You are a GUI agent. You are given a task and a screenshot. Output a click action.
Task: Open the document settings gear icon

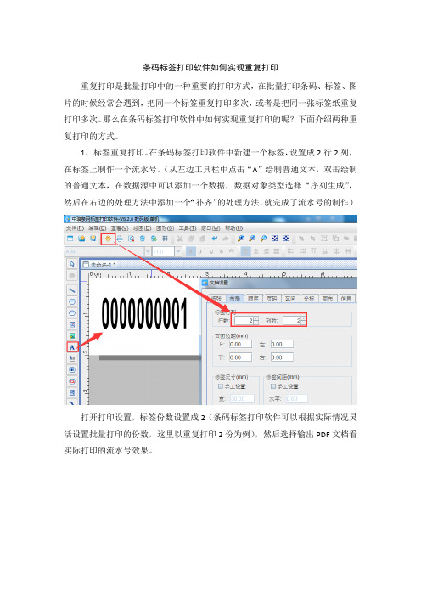pos(108,239)
